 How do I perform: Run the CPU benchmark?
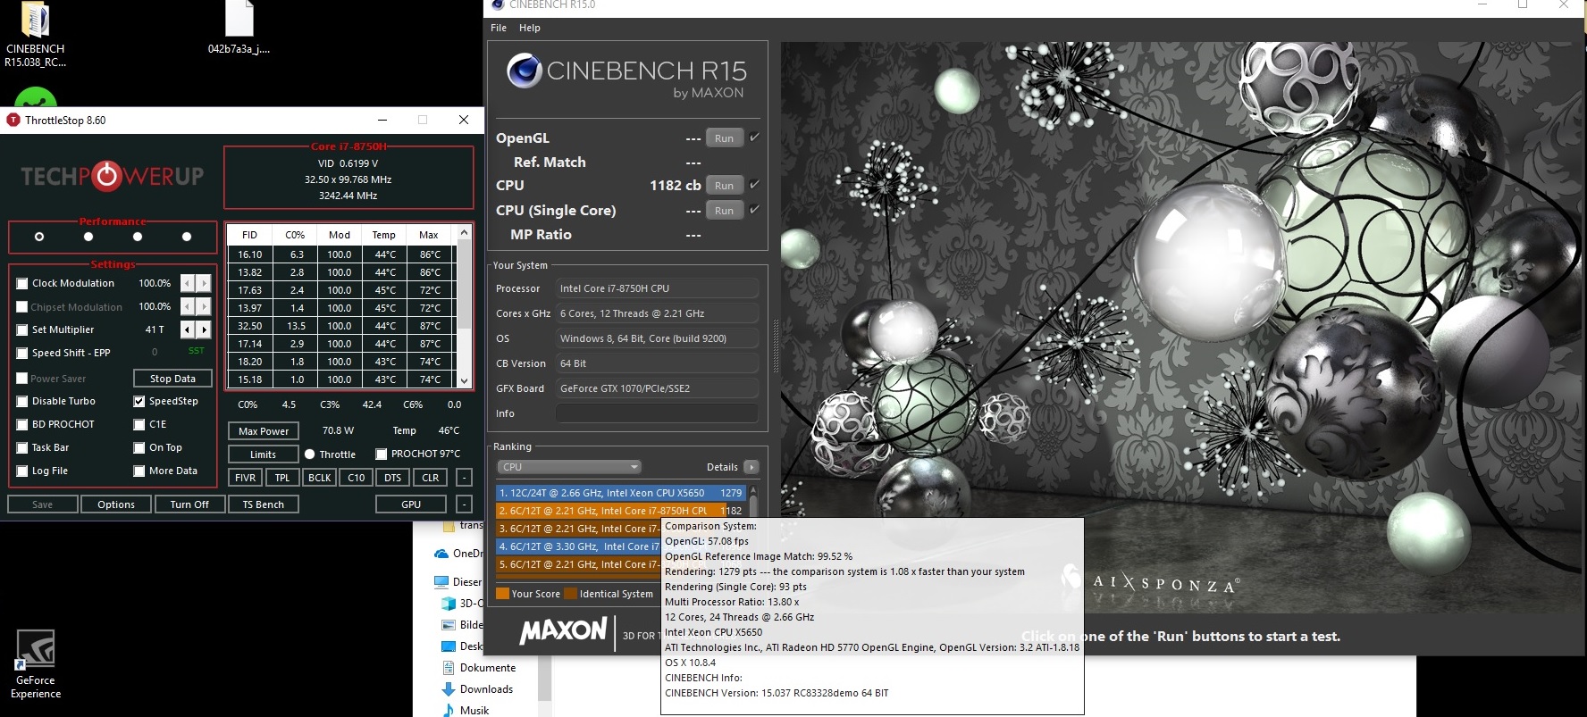725,186
